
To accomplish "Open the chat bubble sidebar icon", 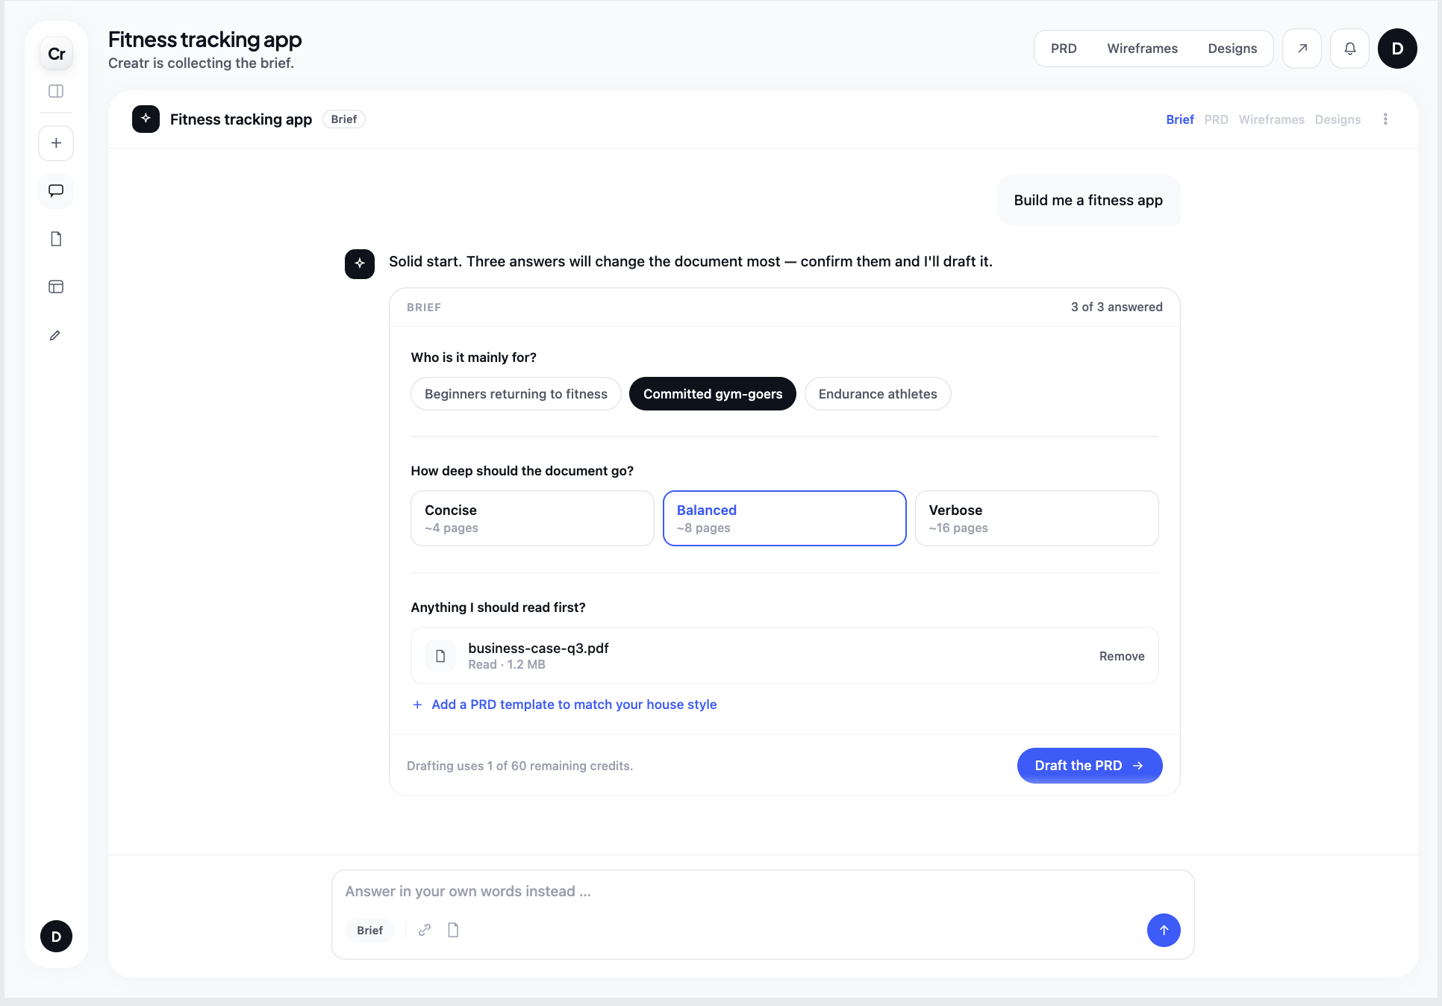I will (56, 191).
